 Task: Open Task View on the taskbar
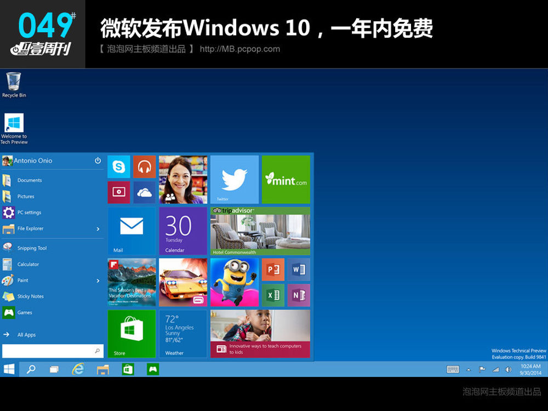[54, 369]
